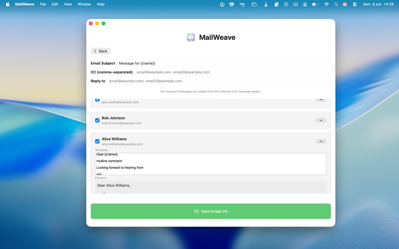Viewport: 399px width, 249px height.
Task: Check the battery status icon
Action: point(315,4)
